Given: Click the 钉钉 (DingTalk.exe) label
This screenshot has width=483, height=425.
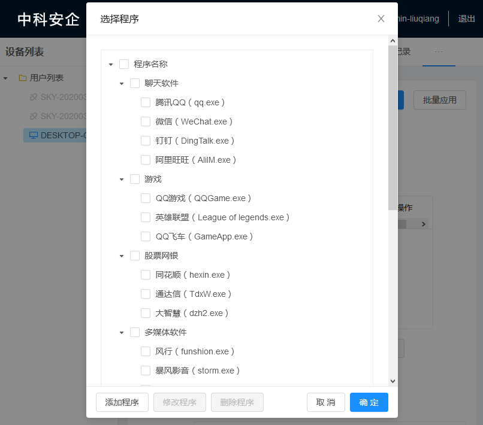Looking at the screenshot, I should point(195,141).
